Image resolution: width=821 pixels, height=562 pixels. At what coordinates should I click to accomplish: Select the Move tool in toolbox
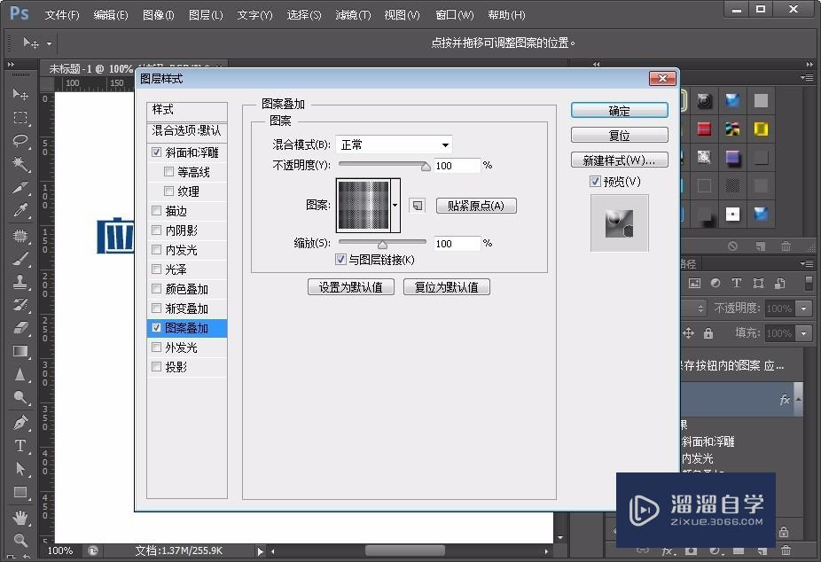pos(20,94)
